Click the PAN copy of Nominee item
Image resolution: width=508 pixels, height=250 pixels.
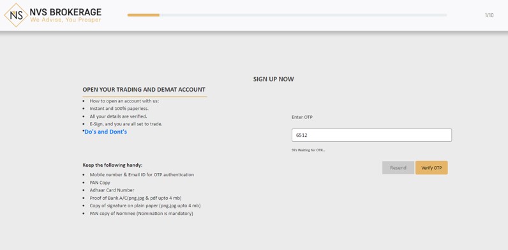click(141, 214)
